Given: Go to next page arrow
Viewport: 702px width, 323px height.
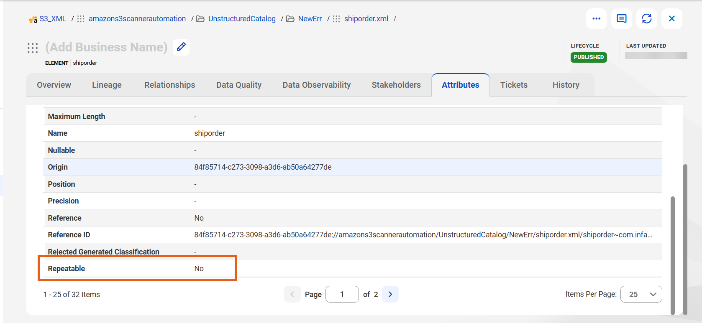Looking at the screenshot, I should (x=390, y=294).
